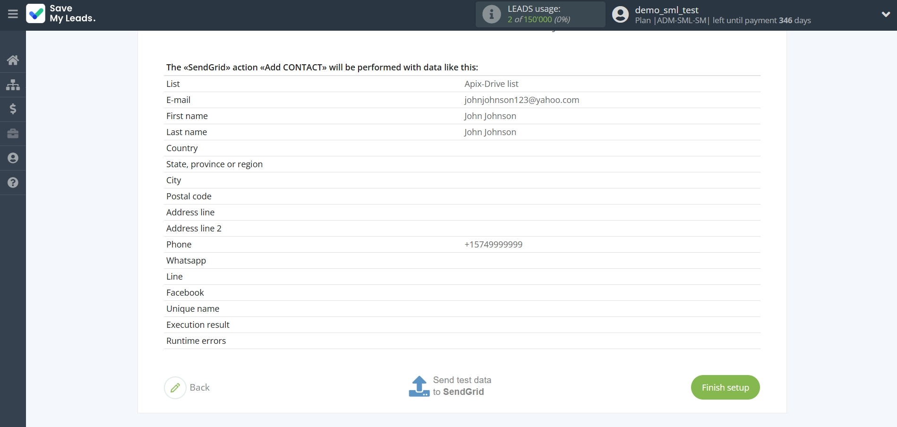The image size is (897, 427).
Task: Go back with the Back button
Action: point(199,387)
